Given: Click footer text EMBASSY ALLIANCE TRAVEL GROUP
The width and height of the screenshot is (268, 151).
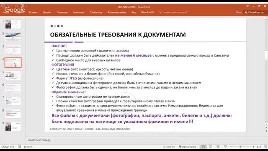Looking at the screenshot, I should tap(90, 129).
